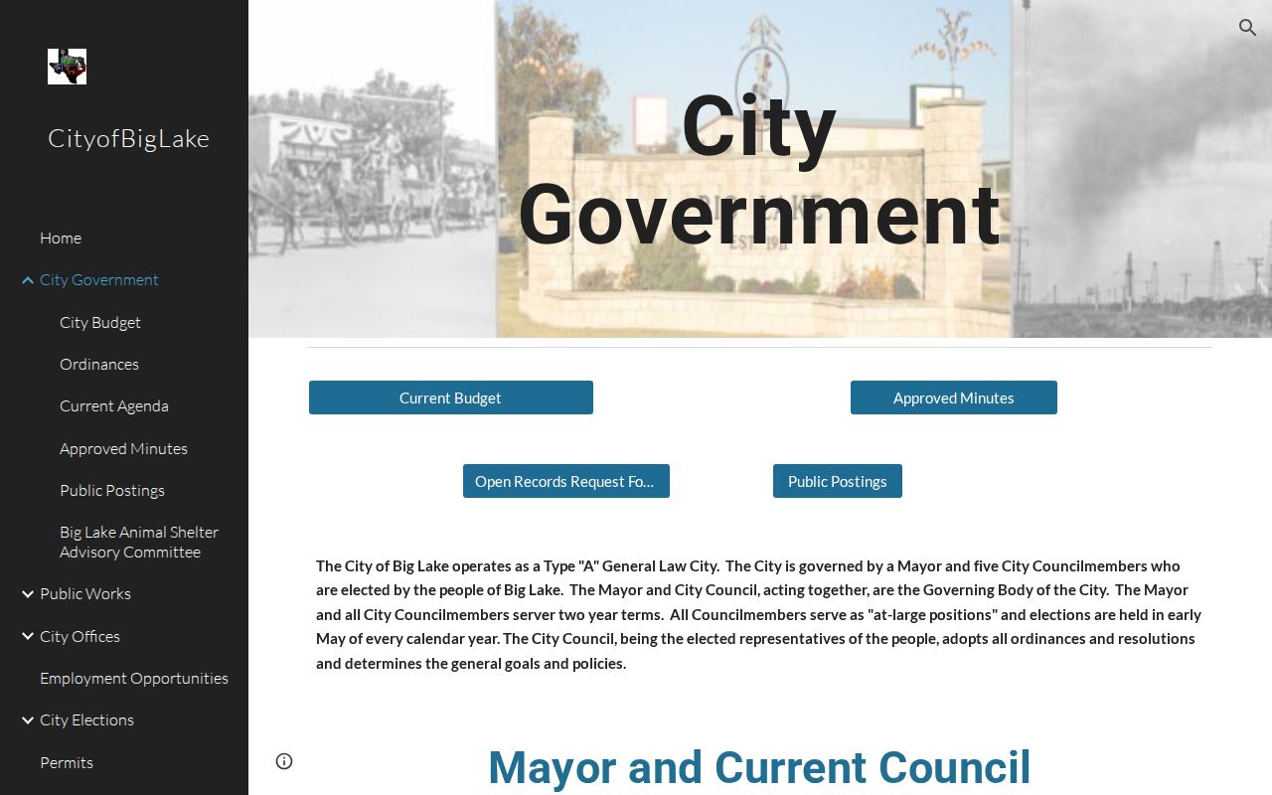Click the Mayor and Current Council heading
The height and width of the screenshot is (795, 1272).
click(759, 767)
